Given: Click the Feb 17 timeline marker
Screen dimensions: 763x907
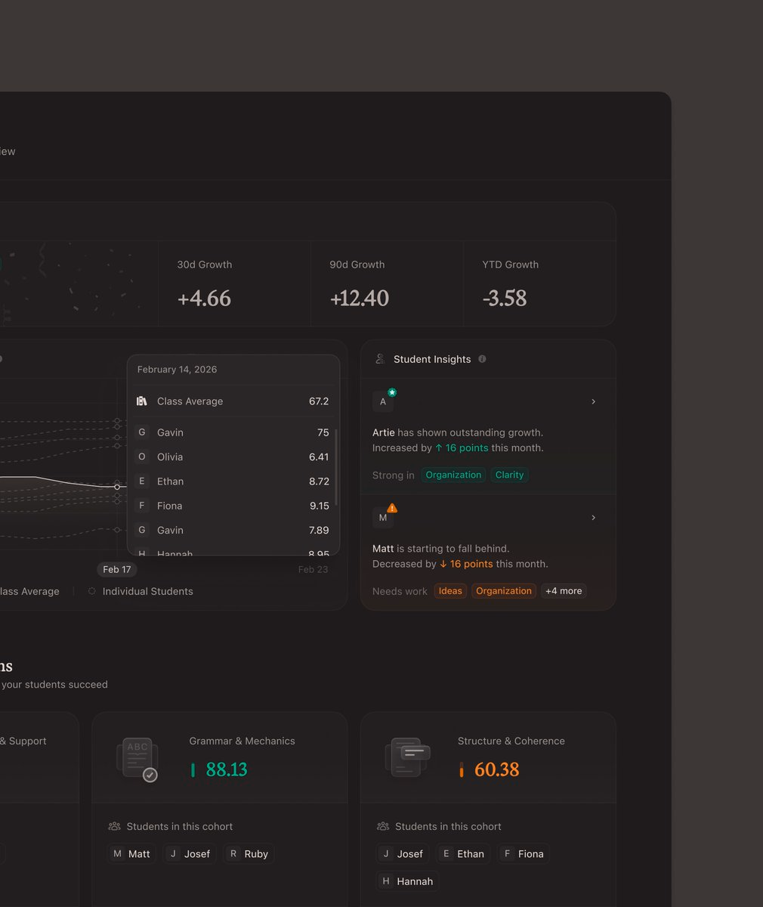Looking at the screenshot, I should (x=117, y=569).
